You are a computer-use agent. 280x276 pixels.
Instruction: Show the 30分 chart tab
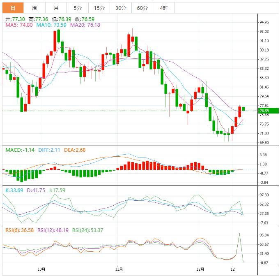121,8
